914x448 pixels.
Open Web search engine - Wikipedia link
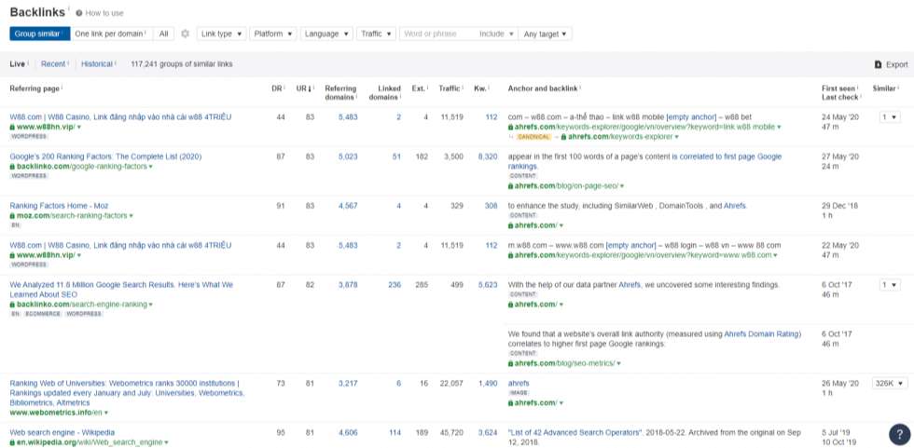coord(62,433)
